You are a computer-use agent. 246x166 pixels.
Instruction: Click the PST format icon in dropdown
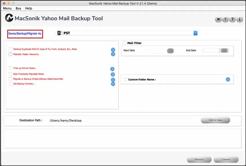[60, 33]
